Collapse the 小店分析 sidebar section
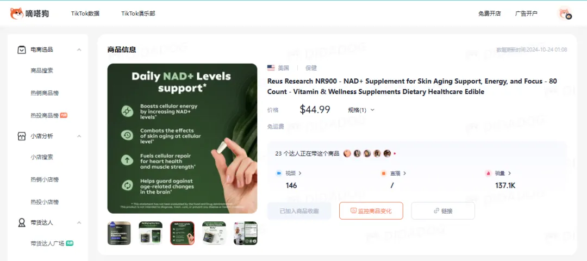This screenshot has height=261, width=587. coord(79,136)
